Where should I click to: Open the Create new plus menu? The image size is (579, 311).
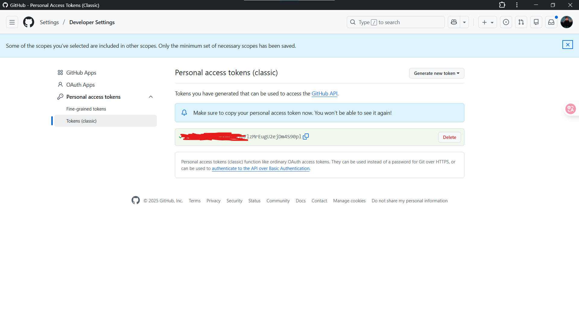487,22
